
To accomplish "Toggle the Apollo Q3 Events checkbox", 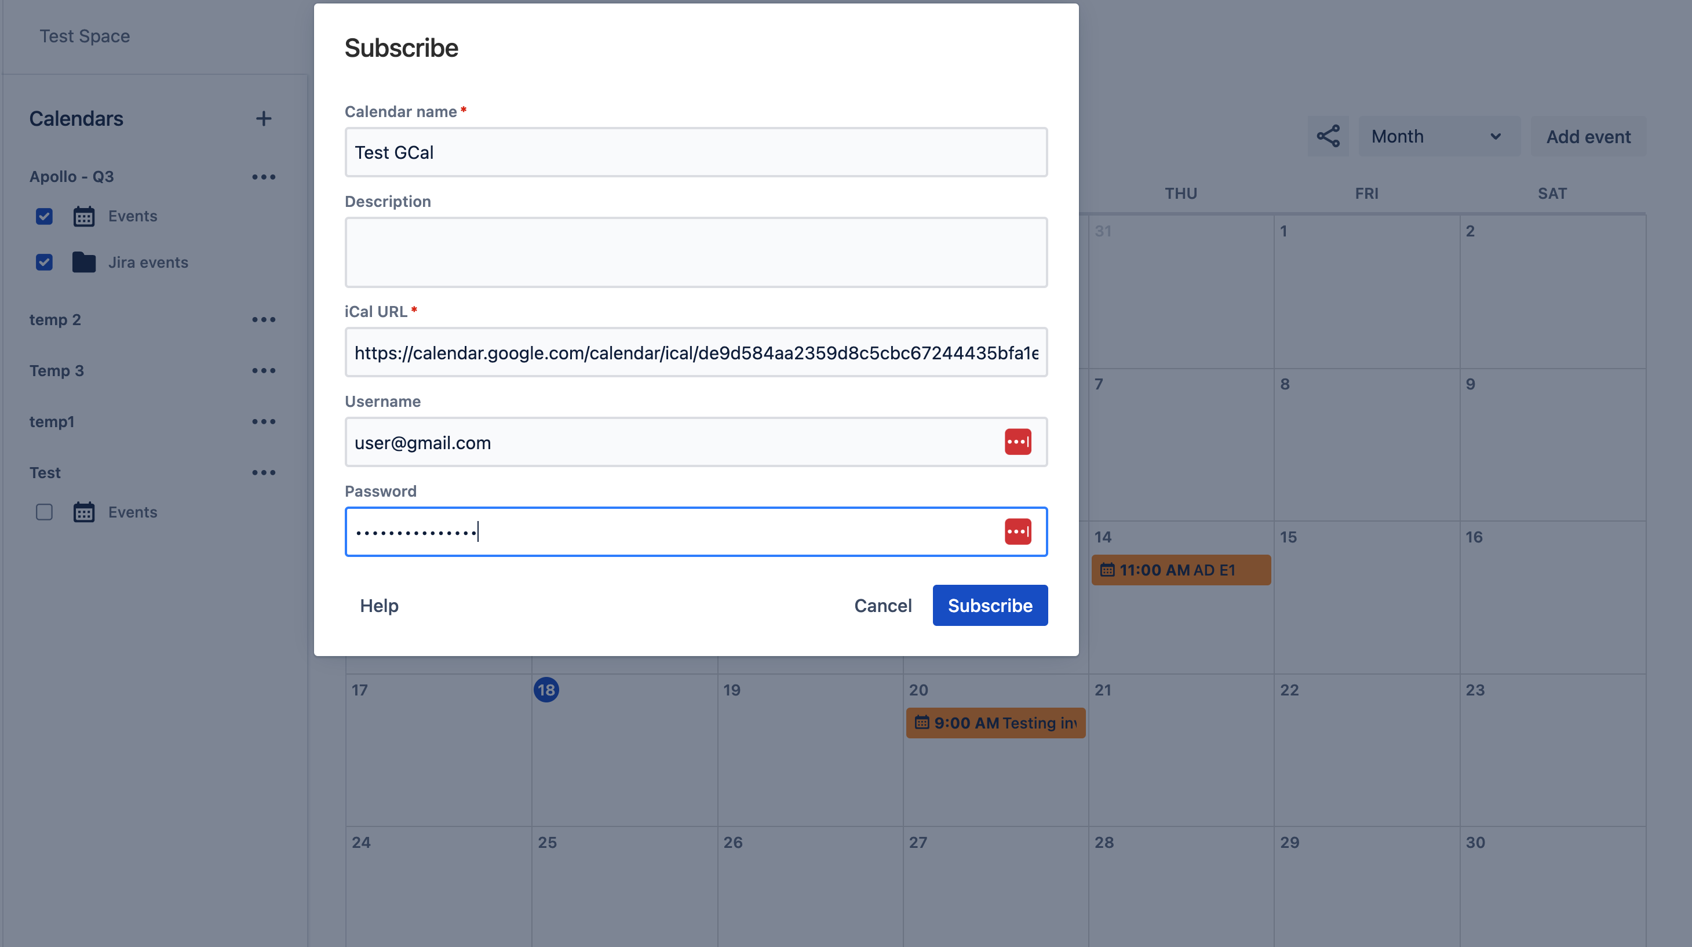I will pyautogui.click(x=44, y=216).
